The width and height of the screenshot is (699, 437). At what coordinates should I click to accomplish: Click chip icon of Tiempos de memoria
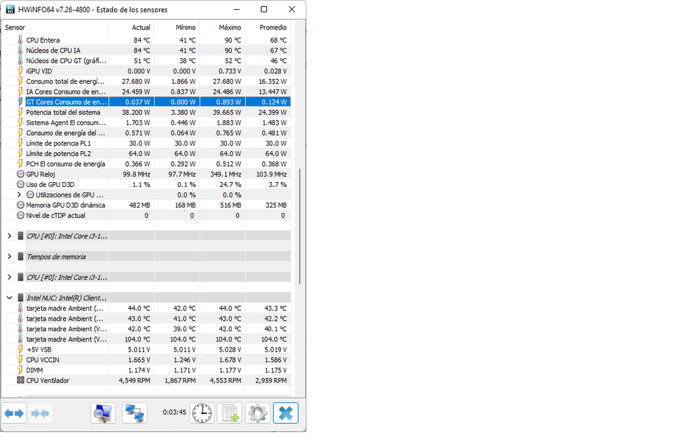(20, 256)
